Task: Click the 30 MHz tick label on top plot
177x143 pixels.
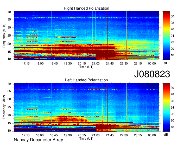Action: [x=9, y=27]
